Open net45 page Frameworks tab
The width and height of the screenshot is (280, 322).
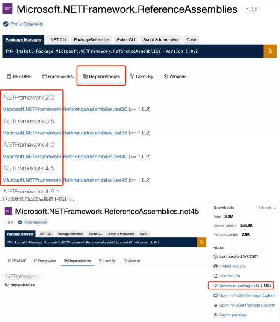pyautogui.click(x=45, y=261)
